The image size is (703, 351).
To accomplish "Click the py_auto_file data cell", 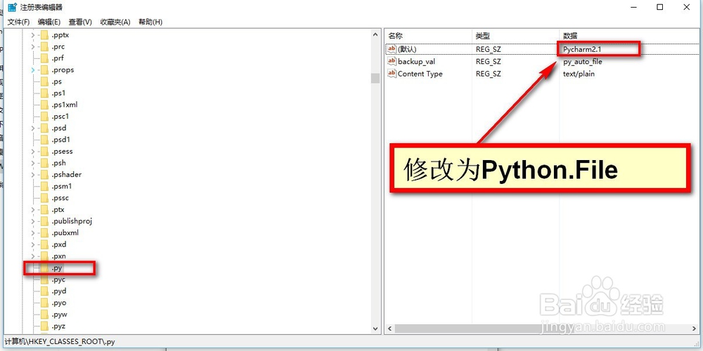I will (x=582, y=61).
